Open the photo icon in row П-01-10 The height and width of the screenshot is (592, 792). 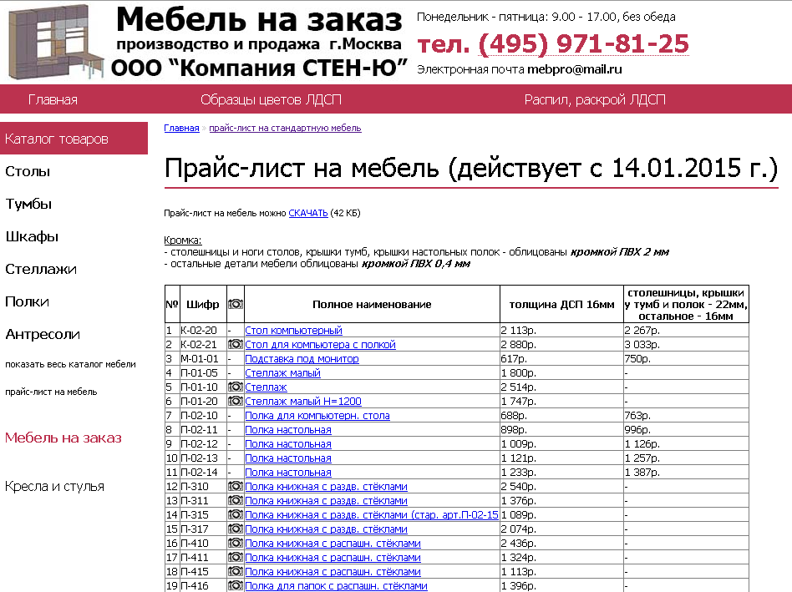[236, 387]
